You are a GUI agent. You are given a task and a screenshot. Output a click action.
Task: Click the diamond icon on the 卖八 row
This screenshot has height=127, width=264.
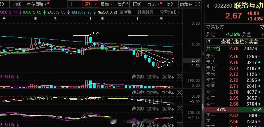point(260,62)
